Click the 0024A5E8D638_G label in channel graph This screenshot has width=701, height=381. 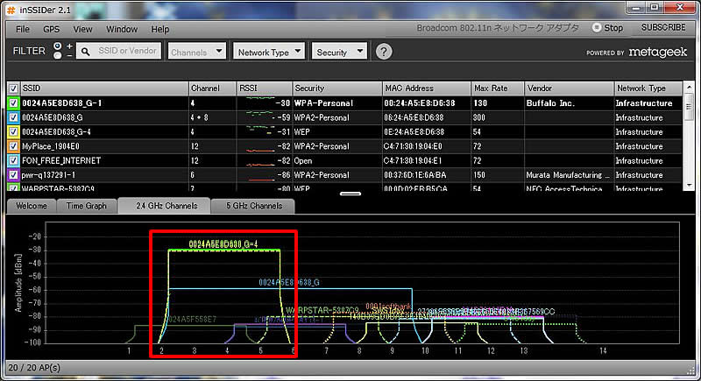289,282
